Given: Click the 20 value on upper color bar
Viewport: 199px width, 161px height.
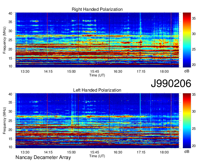Looking at the screenshot, I should click(194, 65).
